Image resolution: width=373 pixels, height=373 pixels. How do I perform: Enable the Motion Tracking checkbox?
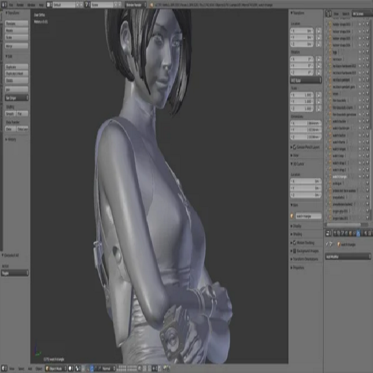[x=295, y=242]
